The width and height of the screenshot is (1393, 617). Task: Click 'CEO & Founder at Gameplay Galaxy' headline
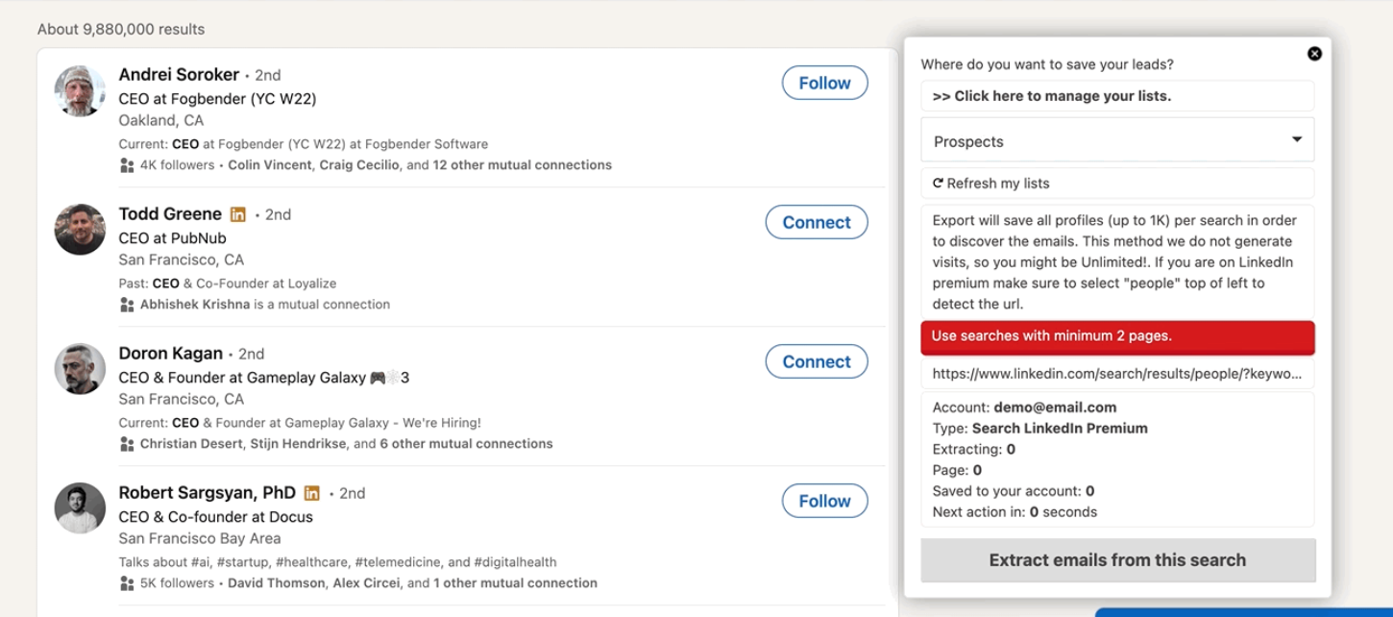(242, 378)
